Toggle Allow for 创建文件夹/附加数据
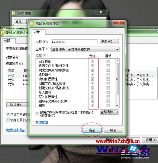 [93, 88]
